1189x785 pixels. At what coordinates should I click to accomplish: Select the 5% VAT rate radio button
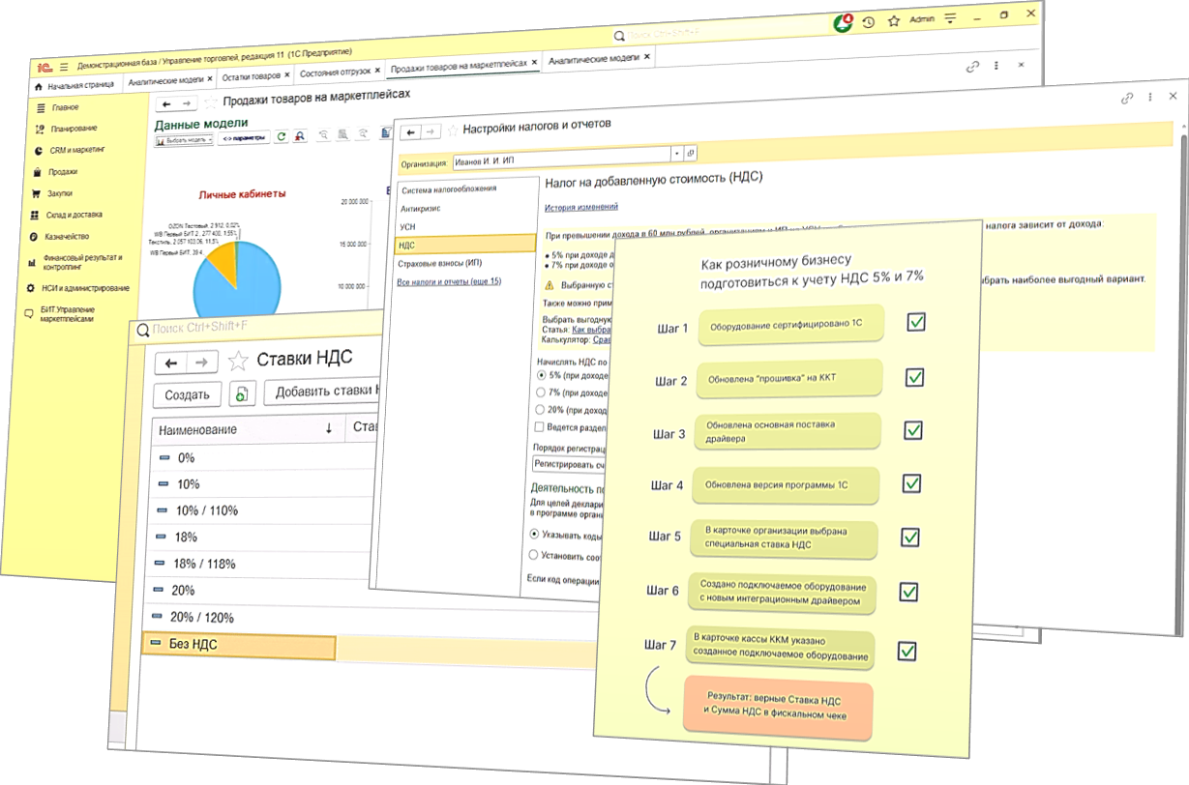[x=541, y=374]
